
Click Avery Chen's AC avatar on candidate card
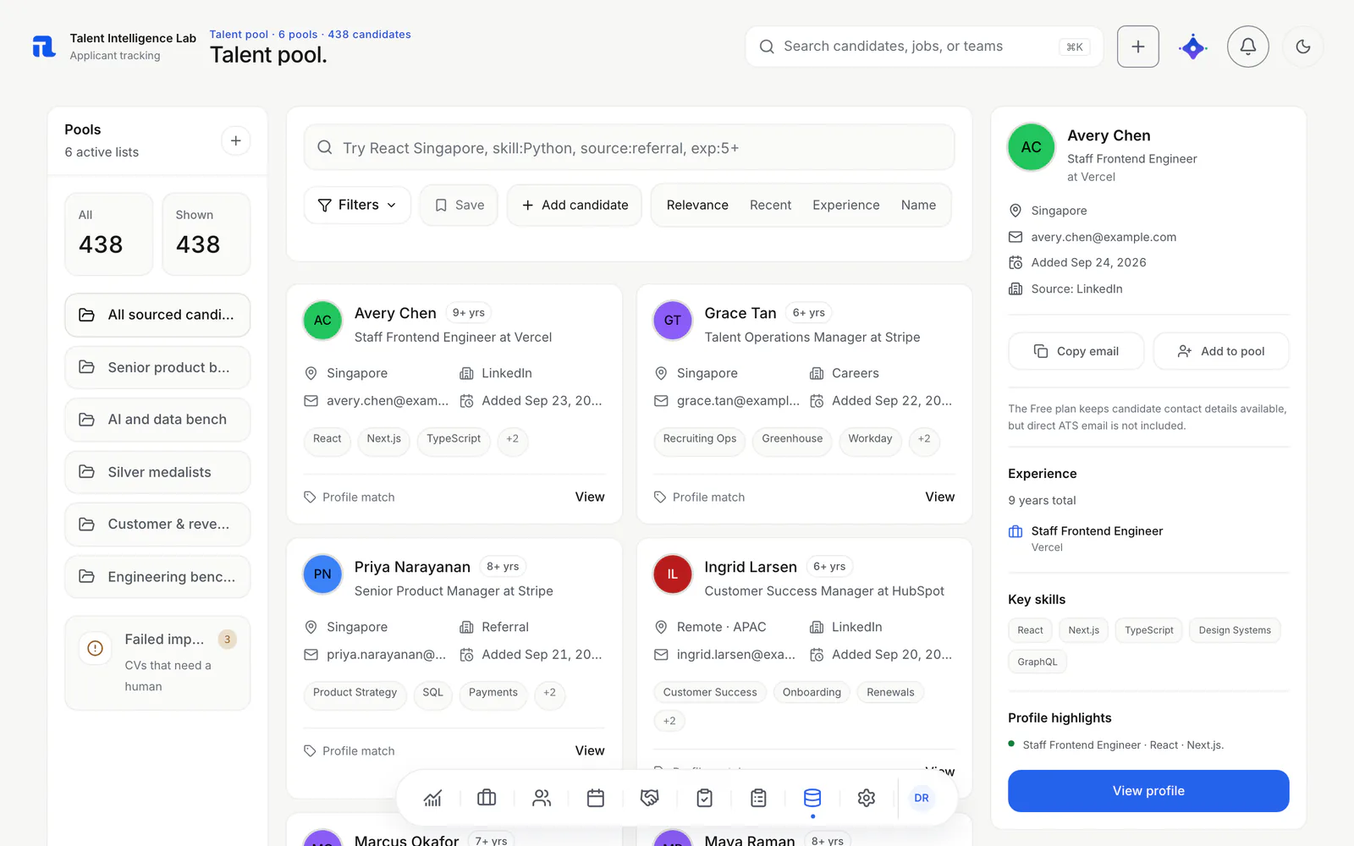(x=322, y=321)
